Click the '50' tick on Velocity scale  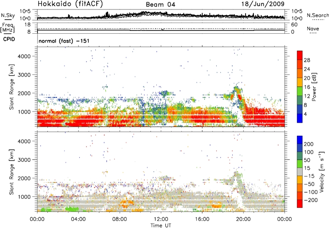pyautogui.click(x=307, y=160)
